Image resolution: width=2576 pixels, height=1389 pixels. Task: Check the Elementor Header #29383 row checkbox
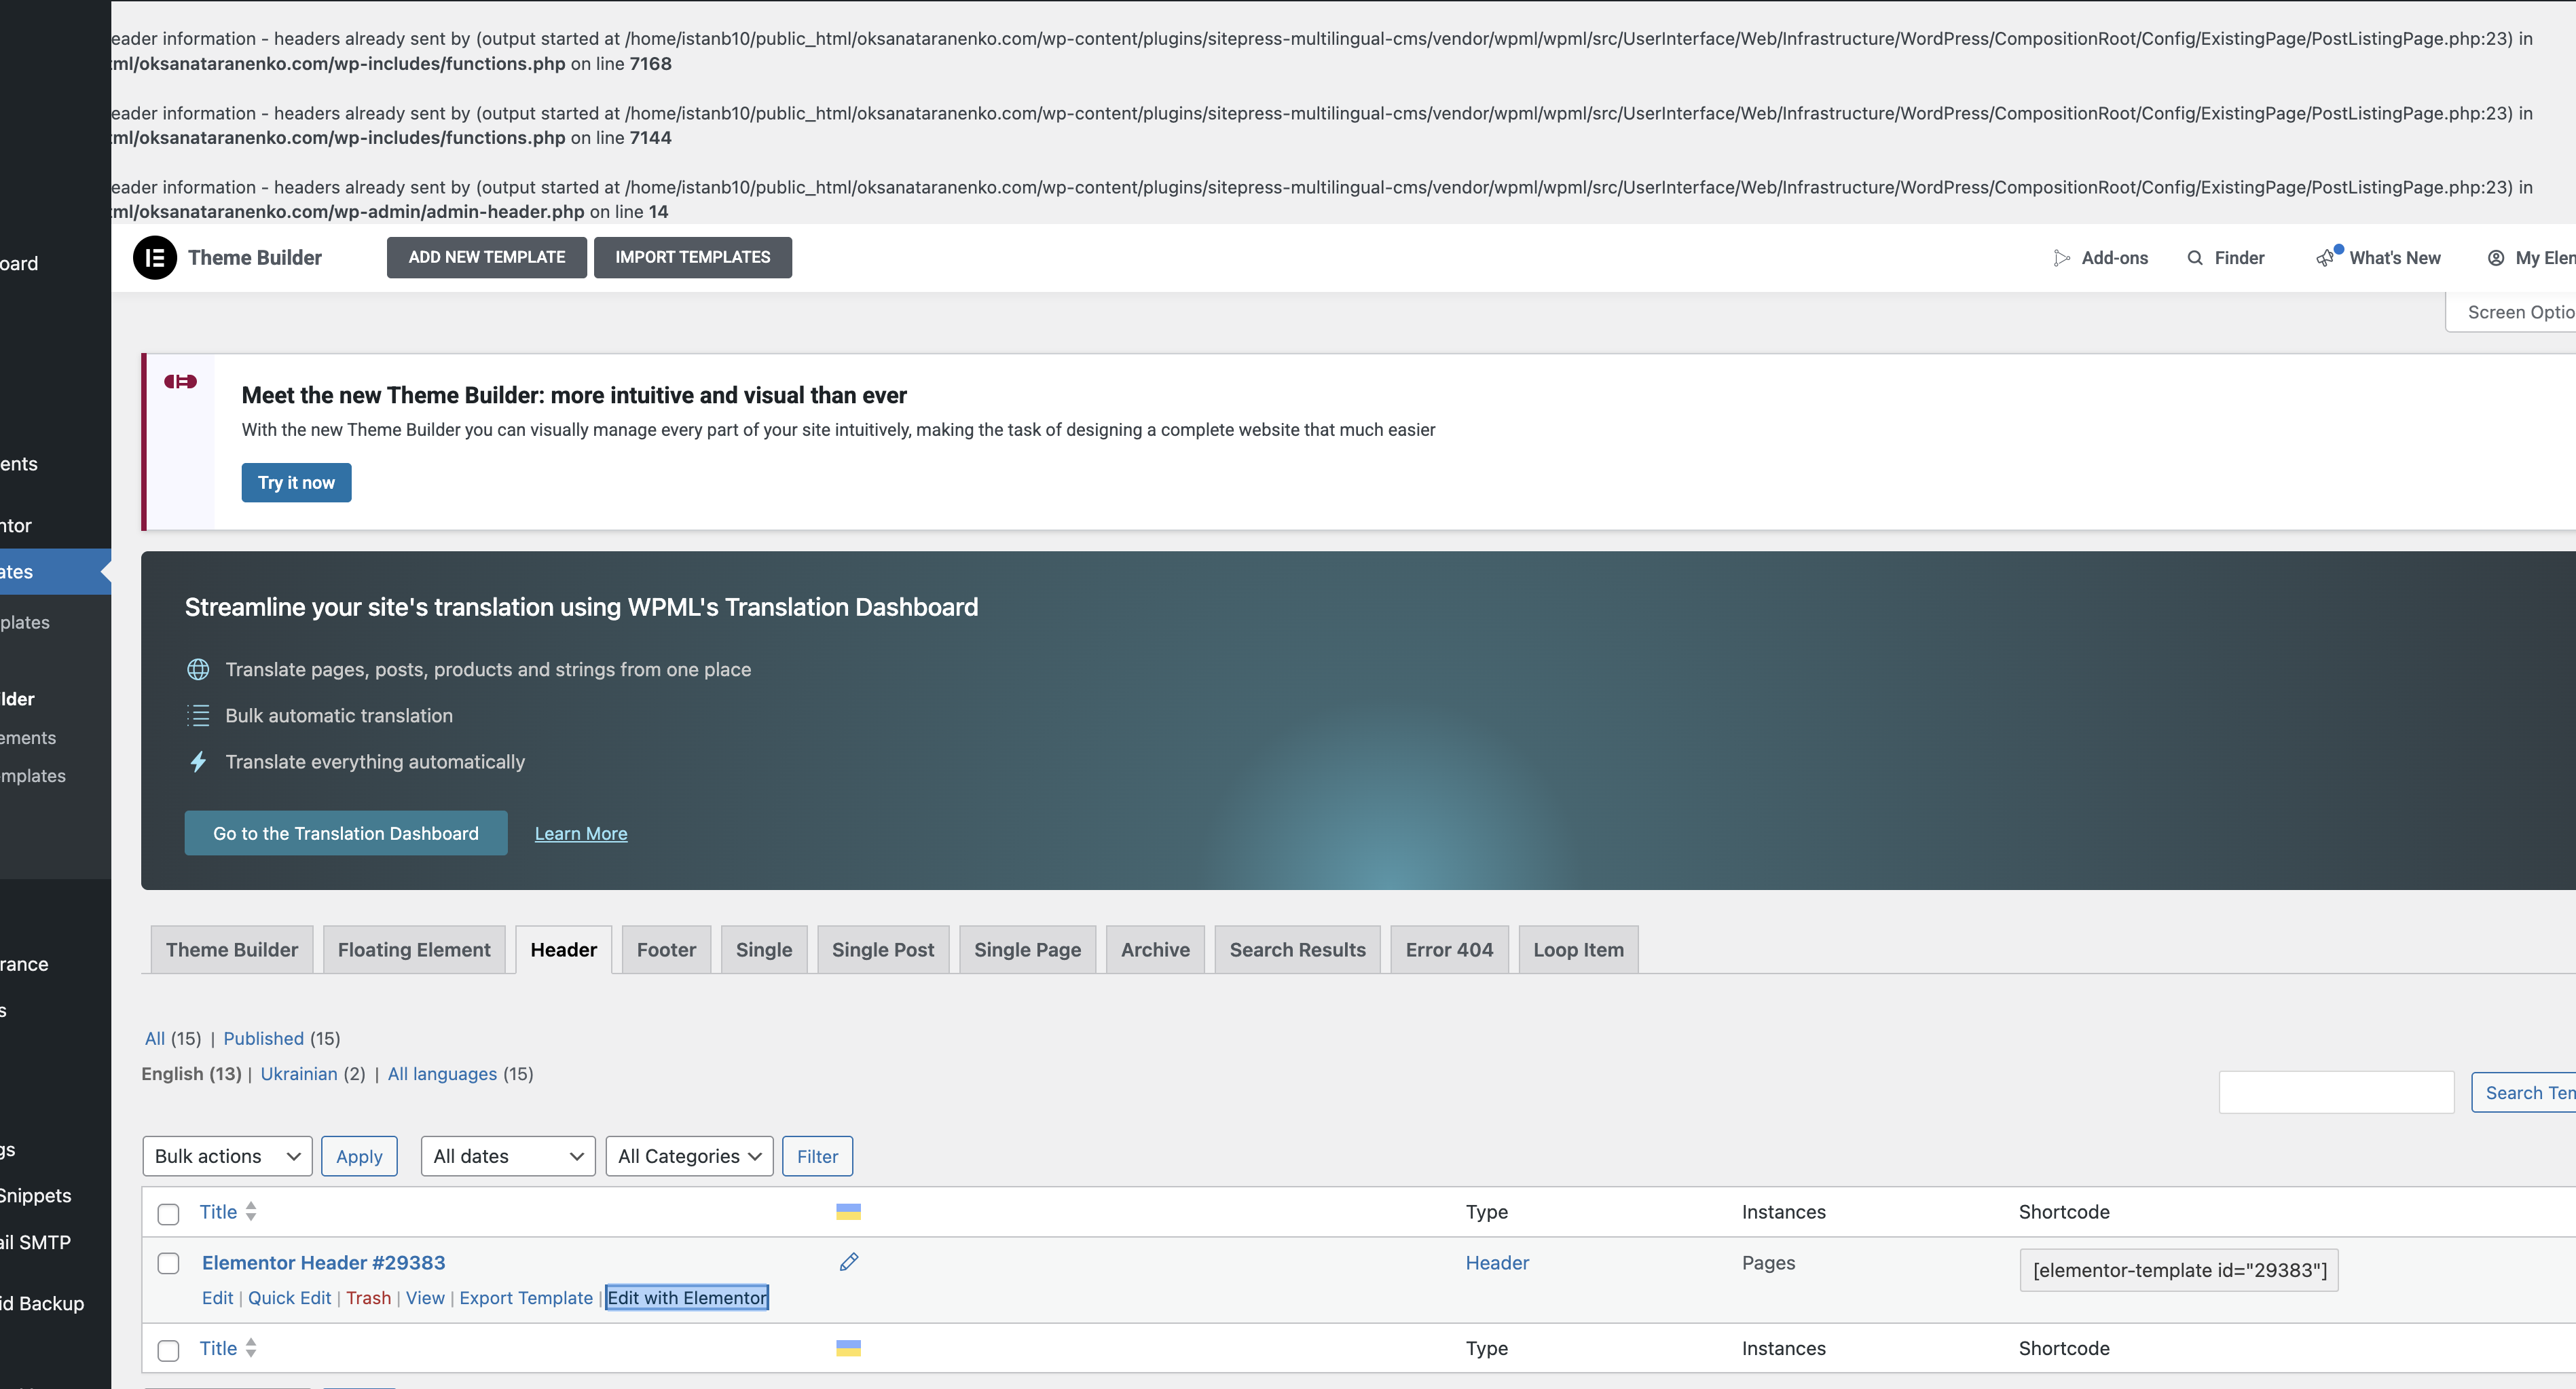168,1263
